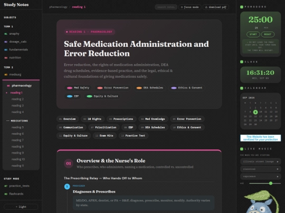Enable focus mode
The width and height of the screenshot is (285, 213).
(x=190, y=7)
